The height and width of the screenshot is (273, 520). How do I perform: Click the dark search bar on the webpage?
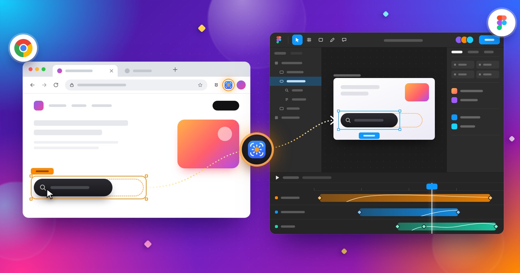[73, 188]
